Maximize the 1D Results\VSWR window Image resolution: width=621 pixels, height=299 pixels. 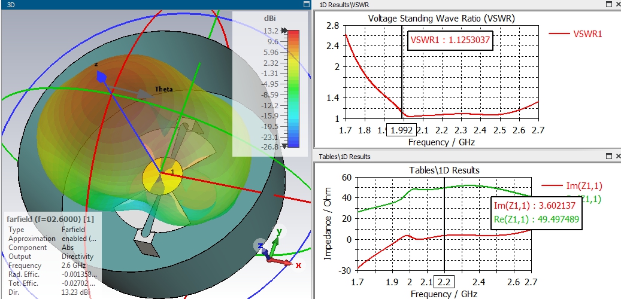click(x=609, y=4)
